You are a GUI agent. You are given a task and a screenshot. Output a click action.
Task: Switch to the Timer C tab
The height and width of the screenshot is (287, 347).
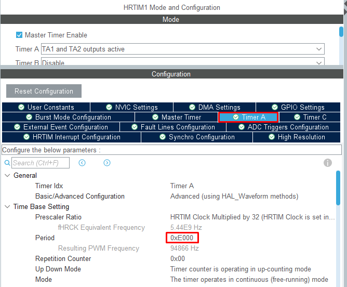point(310,117)
